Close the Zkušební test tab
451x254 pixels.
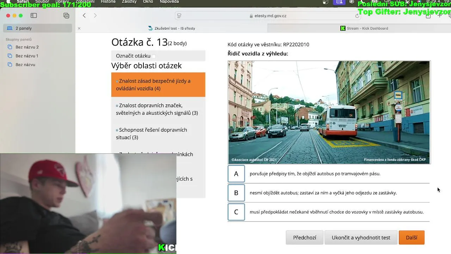click(x=79, y=28)
